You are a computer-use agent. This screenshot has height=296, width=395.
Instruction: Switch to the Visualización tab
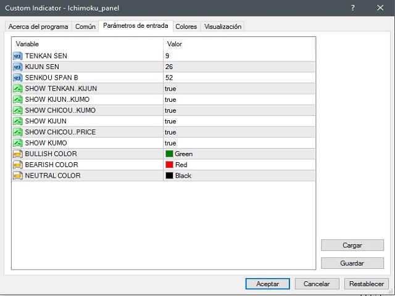(x=223, y=27)
